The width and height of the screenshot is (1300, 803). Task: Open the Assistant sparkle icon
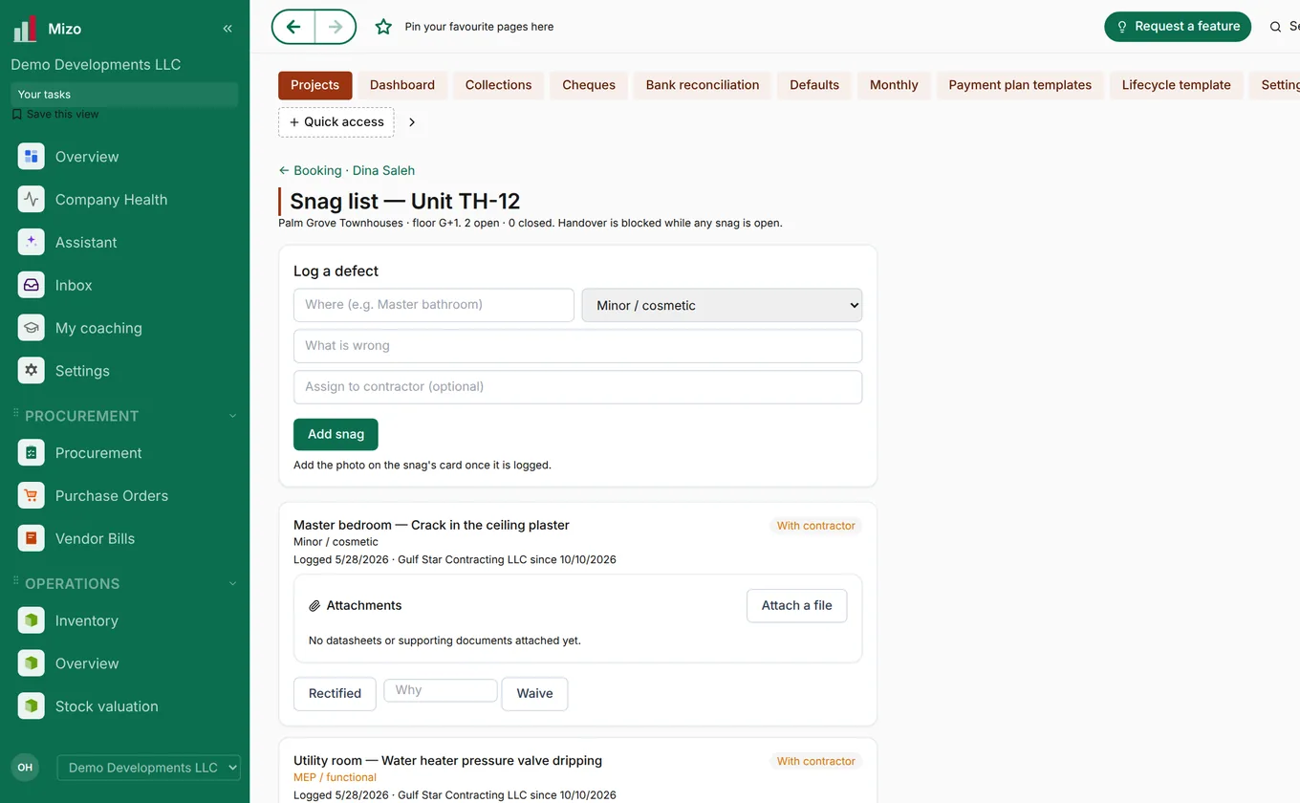coord(32,243)
